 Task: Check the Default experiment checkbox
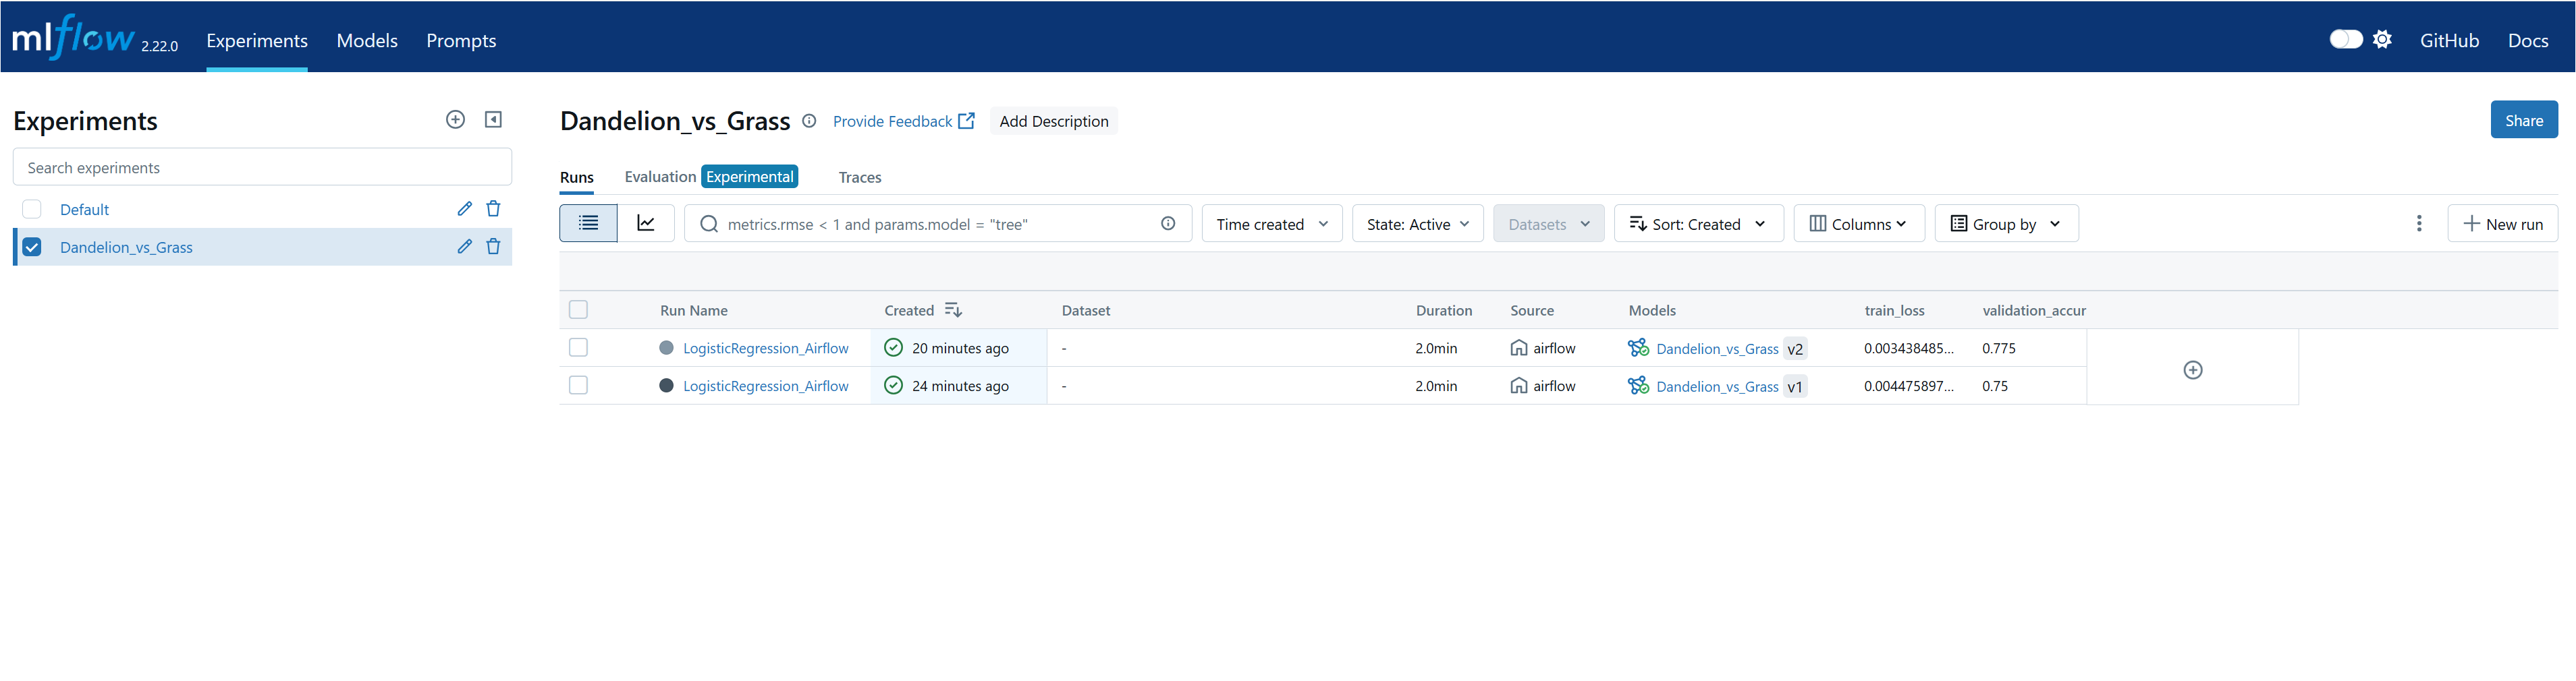tap(32, 210)
